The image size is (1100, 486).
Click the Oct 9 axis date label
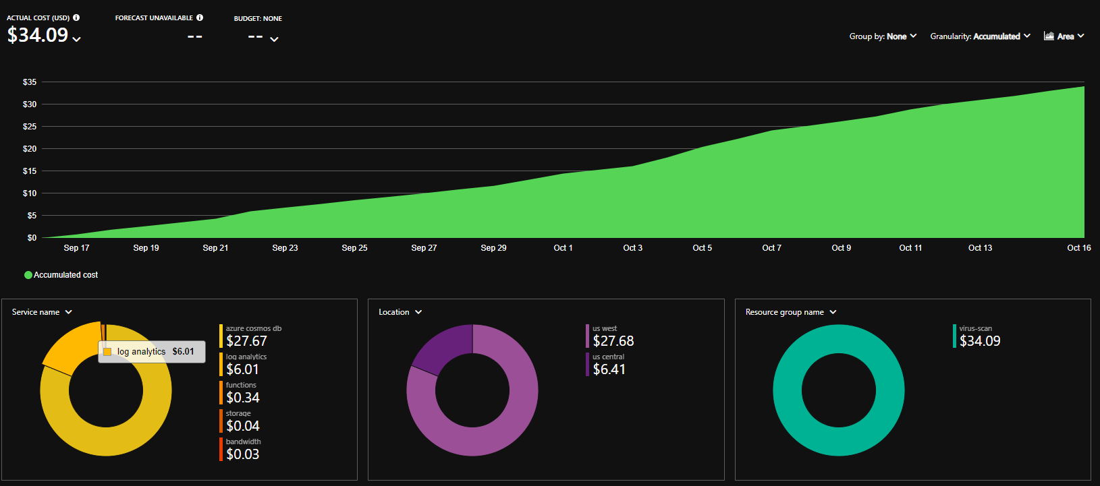[x=841, y=248]
